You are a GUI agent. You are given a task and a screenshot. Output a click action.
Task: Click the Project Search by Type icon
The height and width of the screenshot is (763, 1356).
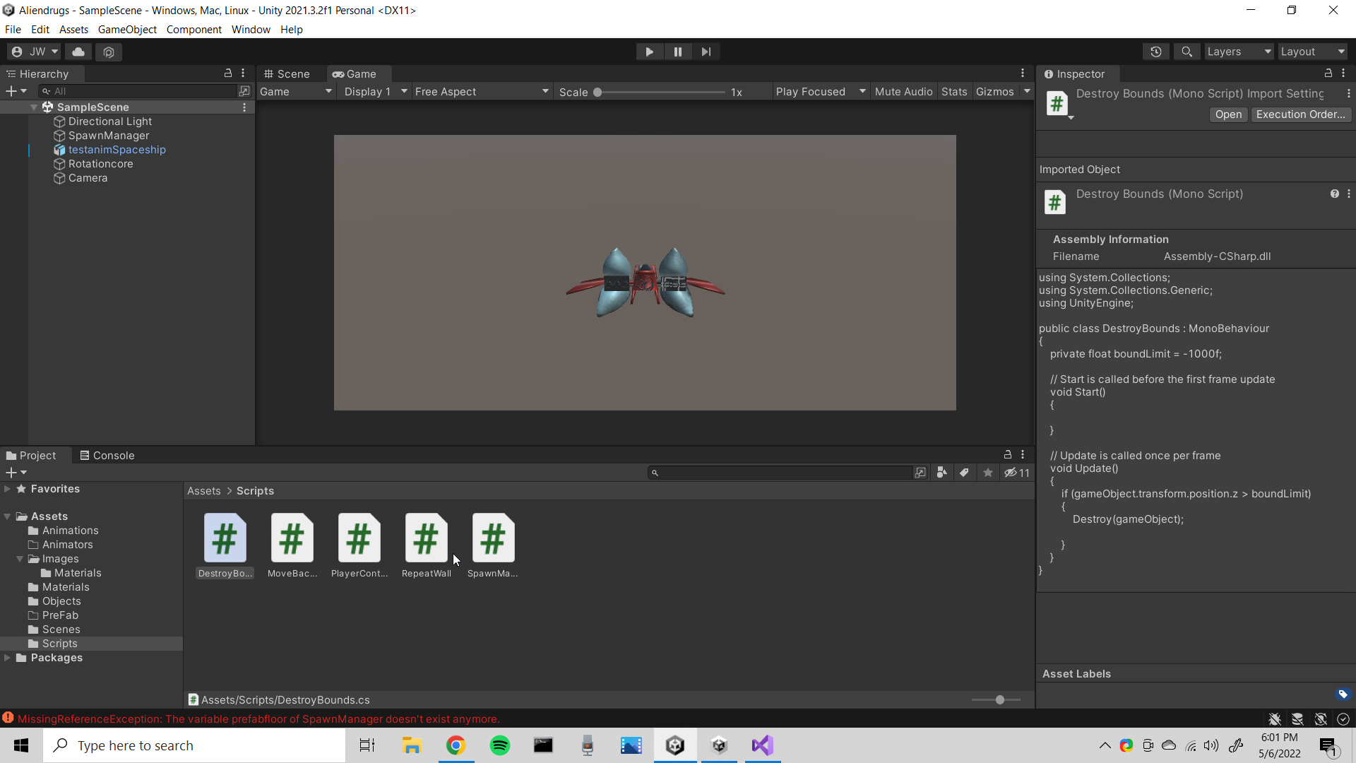[941, 473]
